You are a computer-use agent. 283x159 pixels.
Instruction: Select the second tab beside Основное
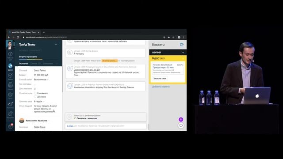35,64
